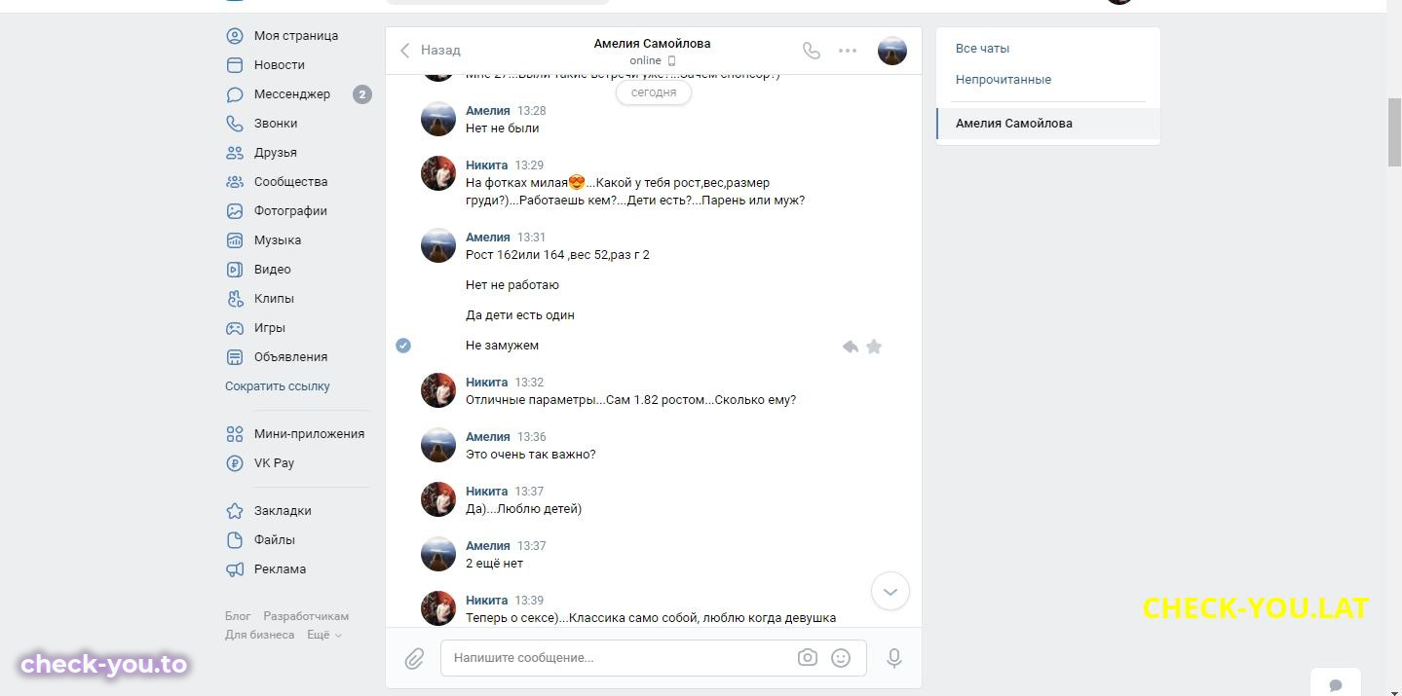Viewport: 1402px width, 696px height.
Task: Open the Игры gamepad icon
Action: 234,328
